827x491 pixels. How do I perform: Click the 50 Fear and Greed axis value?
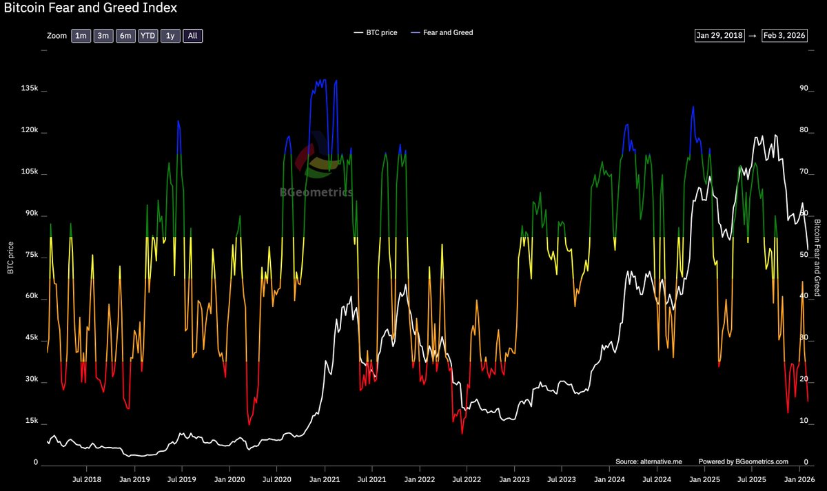click(804, 255)
